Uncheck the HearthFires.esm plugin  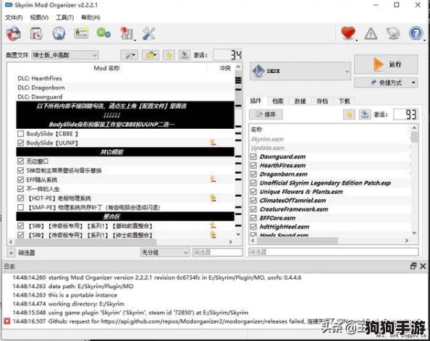253,165
